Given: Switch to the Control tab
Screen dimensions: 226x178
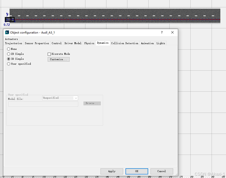Looking at the screenshot, I should [57, 43].
